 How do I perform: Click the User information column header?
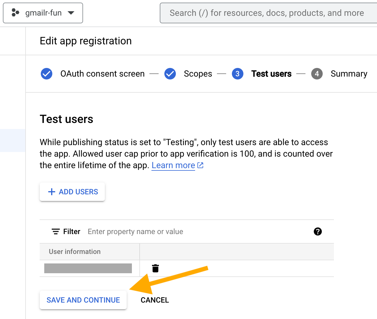click(x=75, y=251)
